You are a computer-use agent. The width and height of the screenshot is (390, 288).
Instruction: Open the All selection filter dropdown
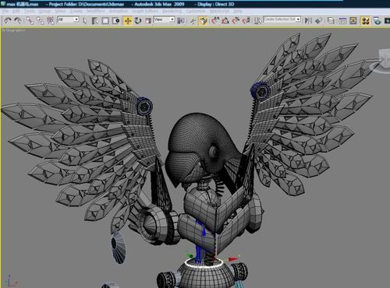(68, 19)
